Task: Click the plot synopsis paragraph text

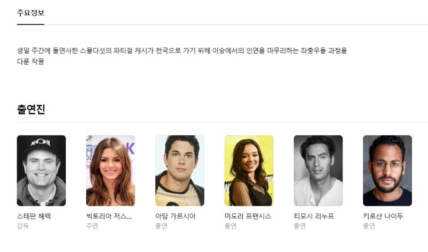Action: (x=182, y=56)
